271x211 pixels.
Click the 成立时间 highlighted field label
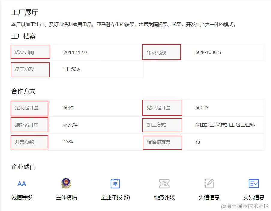(30, 52)
